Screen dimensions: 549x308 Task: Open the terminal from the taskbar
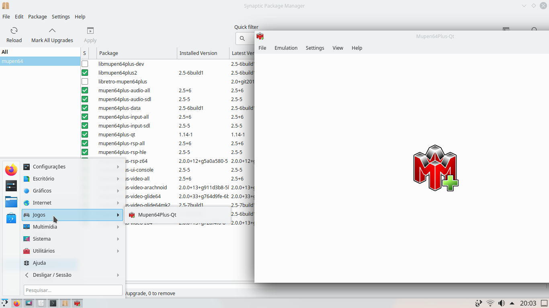[53, 303]
